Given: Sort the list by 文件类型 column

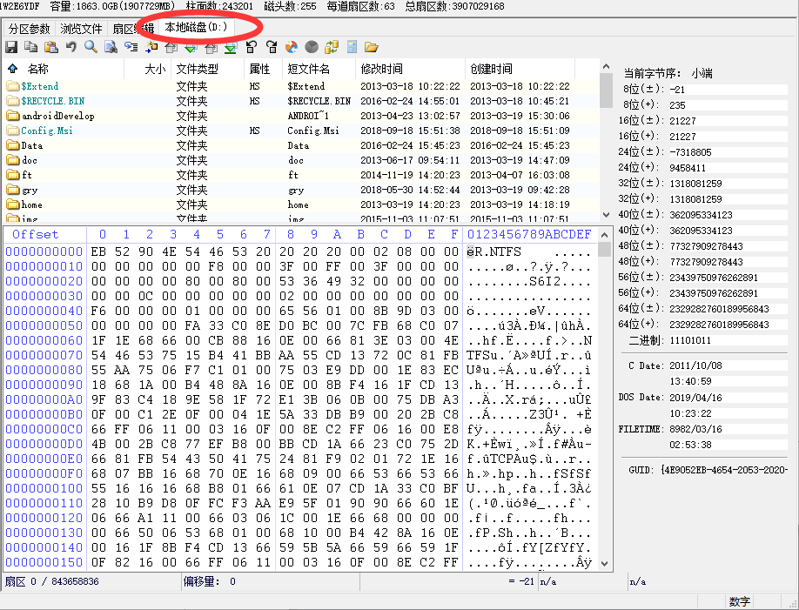Looking at the screenshot, I should (x=197, y=69).
